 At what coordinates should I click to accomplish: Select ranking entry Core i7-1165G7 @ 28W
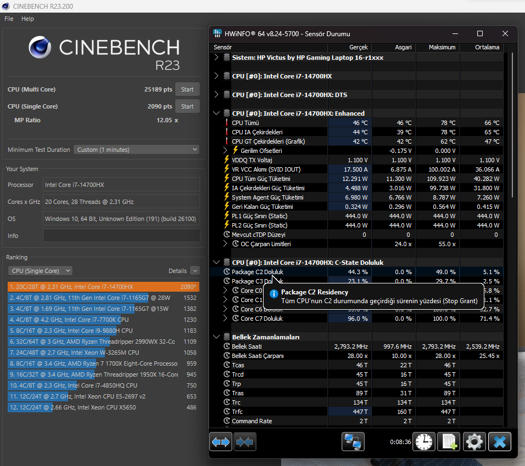point(103,298)
